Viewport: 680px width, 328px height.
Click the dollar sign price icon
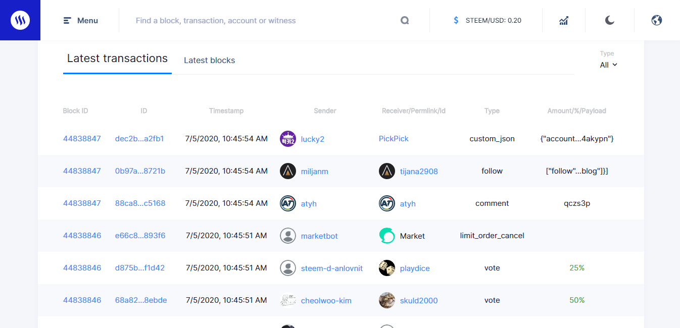[x=456, y=21]
